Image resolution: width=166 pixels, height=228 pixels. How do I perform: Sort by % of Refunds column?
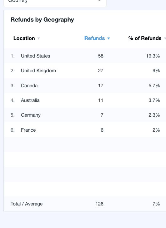tap(145, 38)
